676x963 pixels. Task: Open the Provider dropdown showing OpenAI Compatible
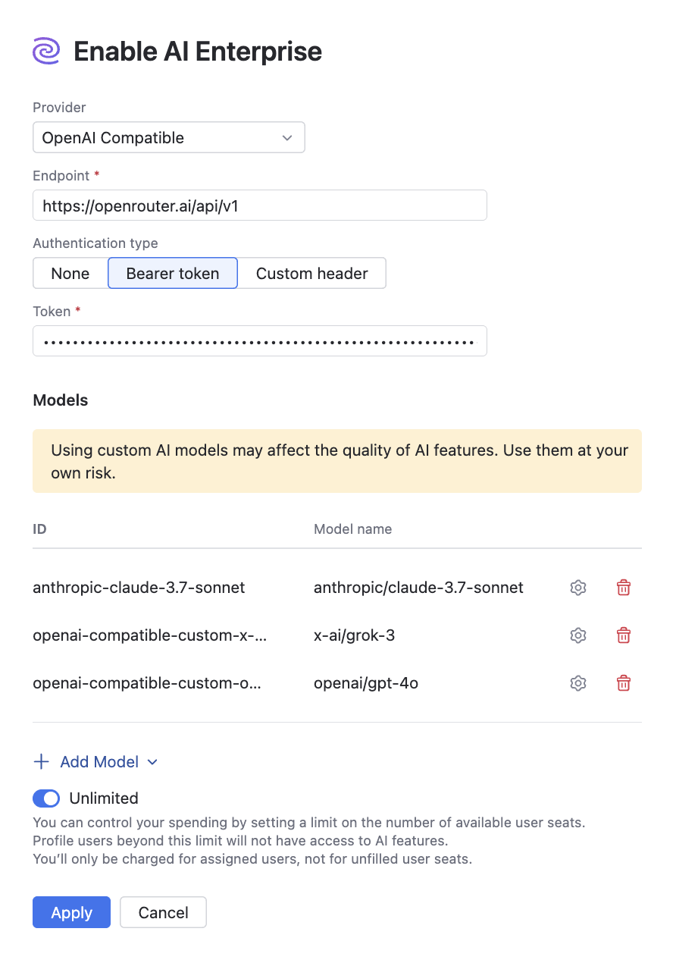point(168,137)
